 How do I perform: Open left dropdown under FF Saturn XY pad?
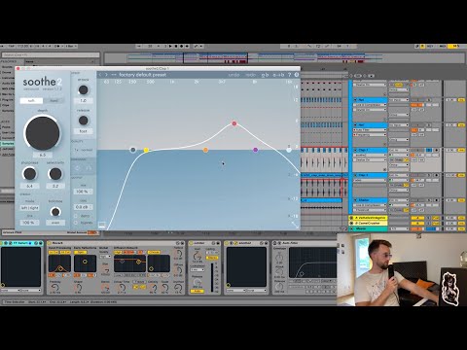[11, 291]
